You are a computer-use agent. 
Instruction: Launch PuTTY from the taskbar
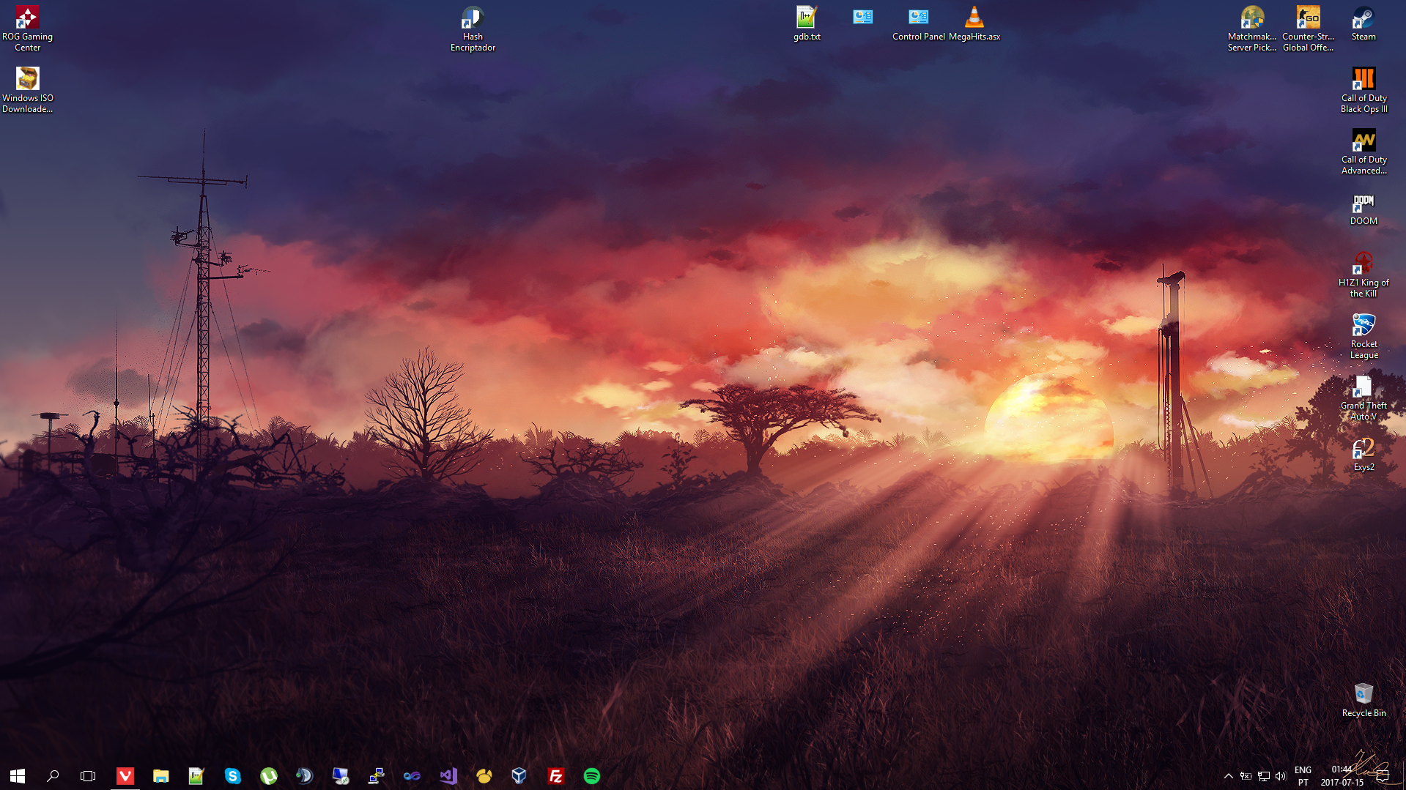pos(376,775)
